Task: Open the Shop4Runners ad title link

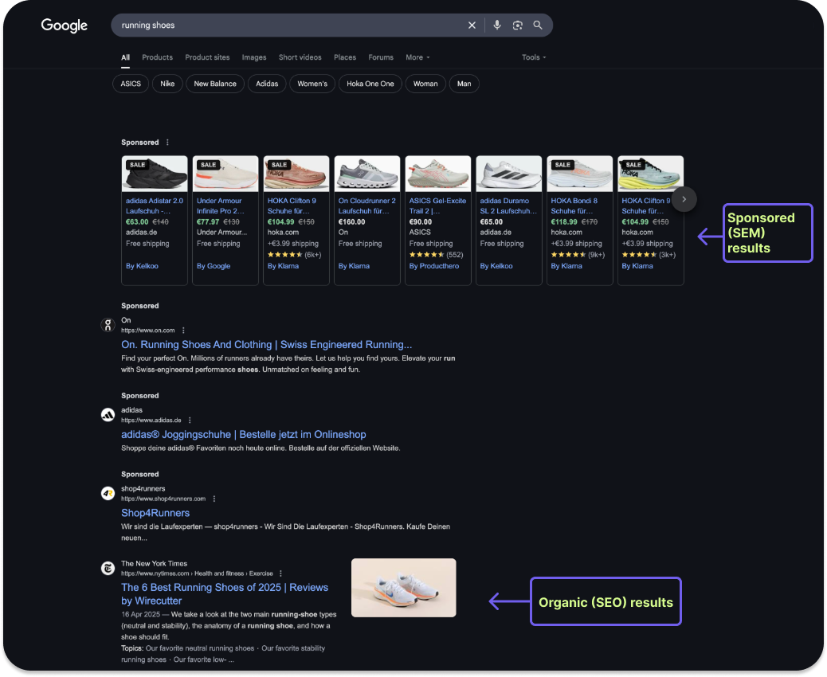Action: point(155,514)
